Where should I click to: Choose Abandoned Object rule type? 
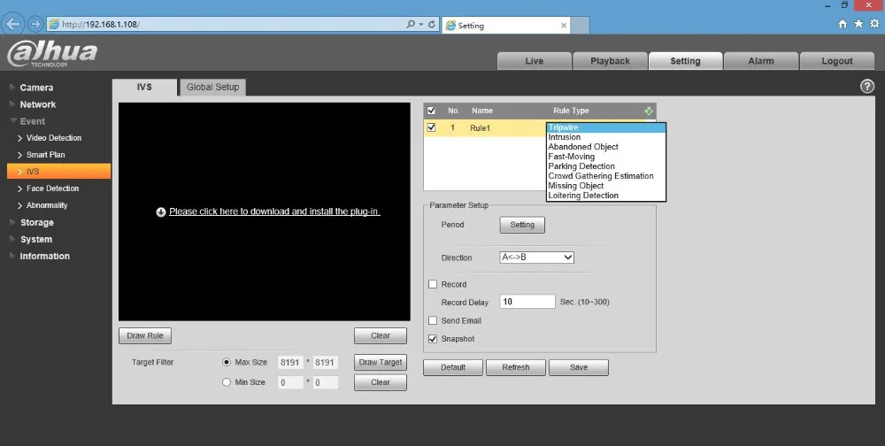(606, 147)
